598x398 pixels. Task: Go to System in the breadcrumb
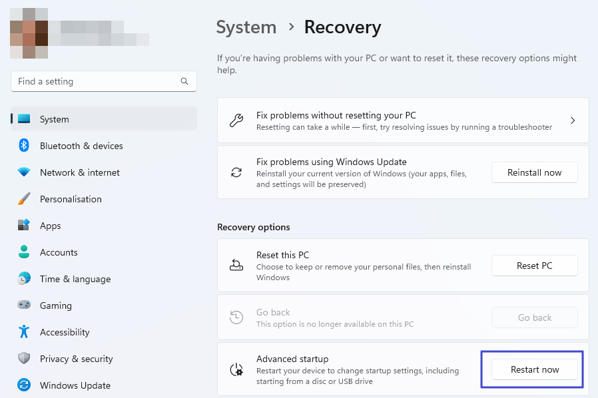[246, 27]
